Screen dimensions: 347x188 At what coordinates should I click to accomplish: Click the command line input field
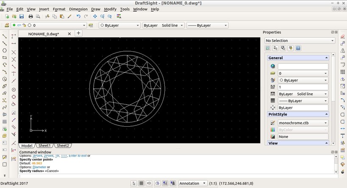[178, 176]
